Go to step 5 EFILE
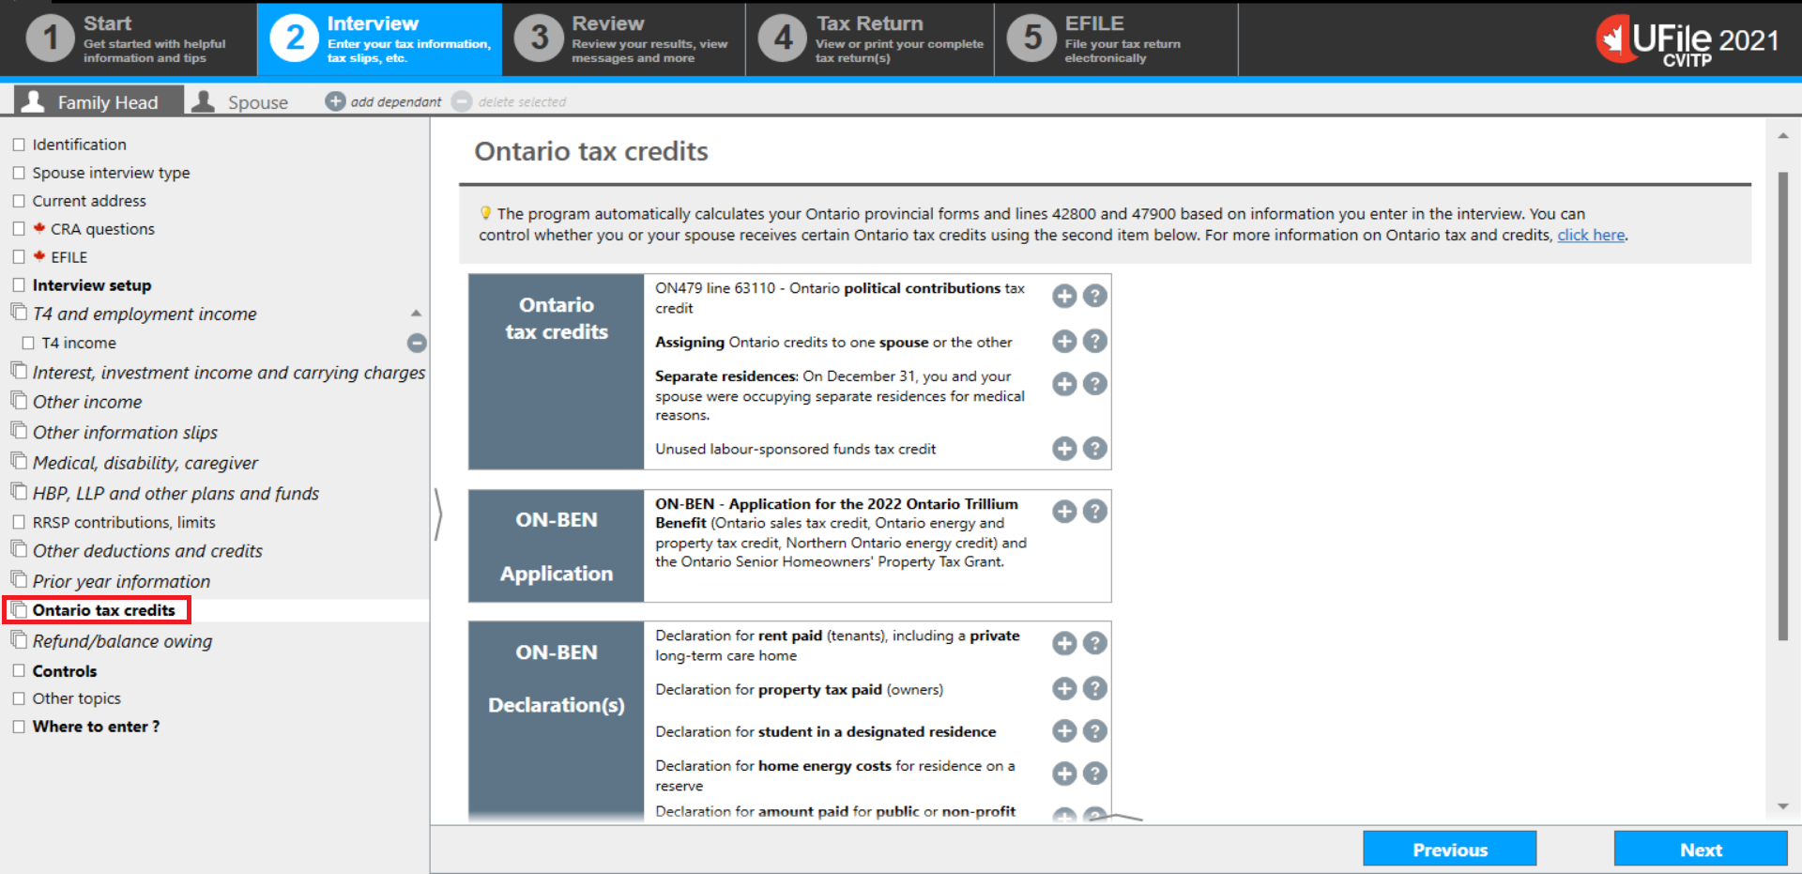 pos(1116,39)
